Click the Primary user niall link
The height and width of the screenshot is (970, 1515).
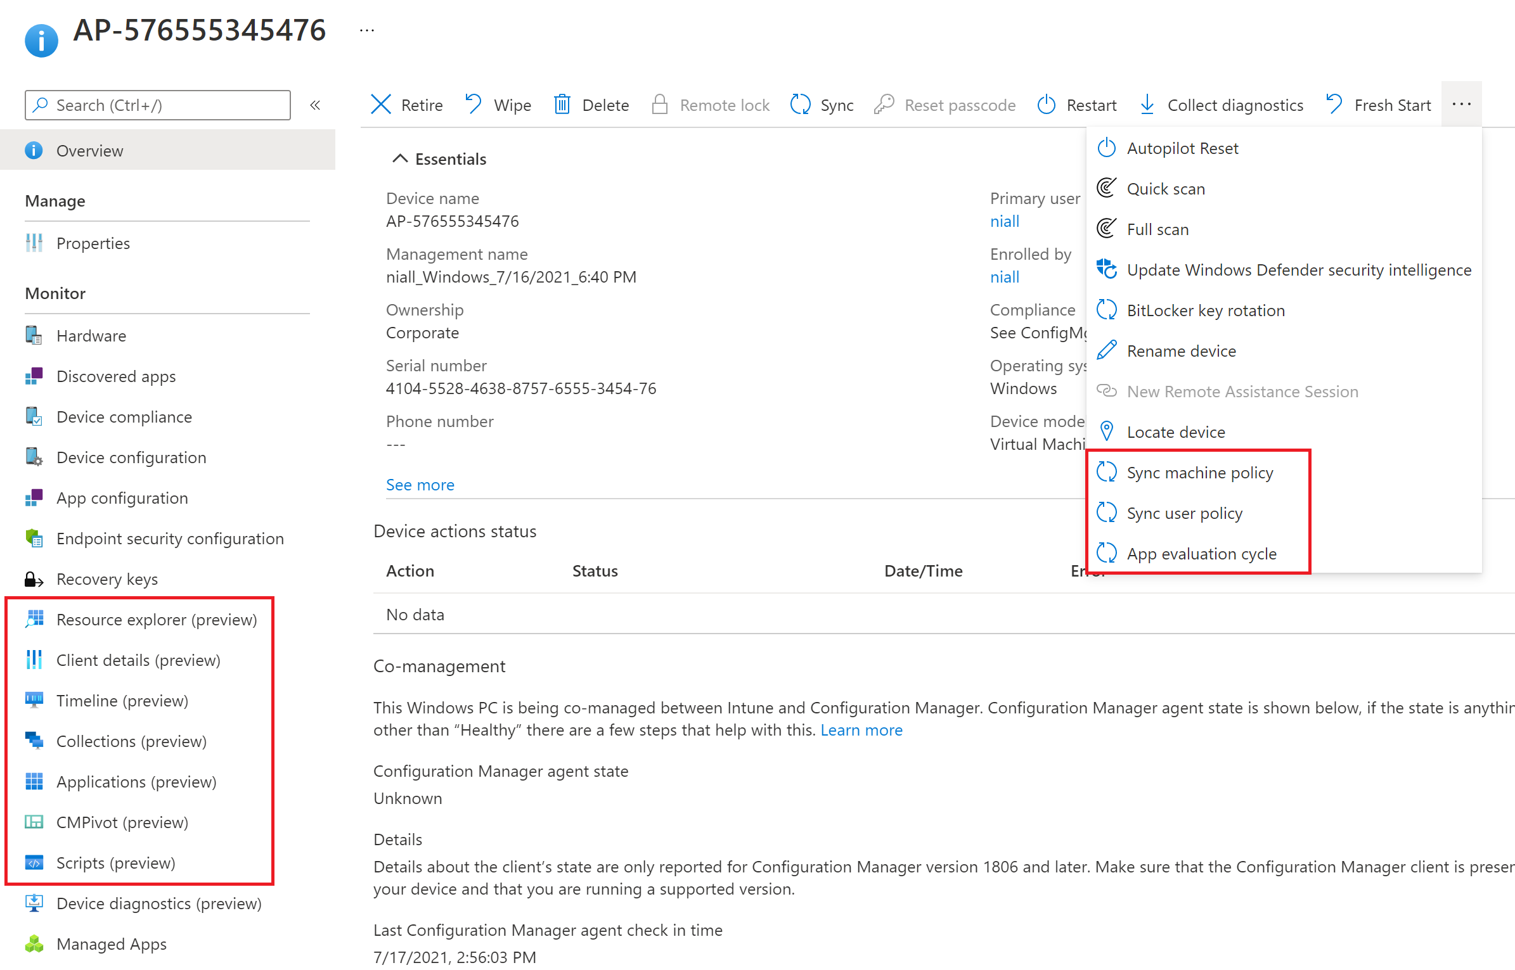1005,221
